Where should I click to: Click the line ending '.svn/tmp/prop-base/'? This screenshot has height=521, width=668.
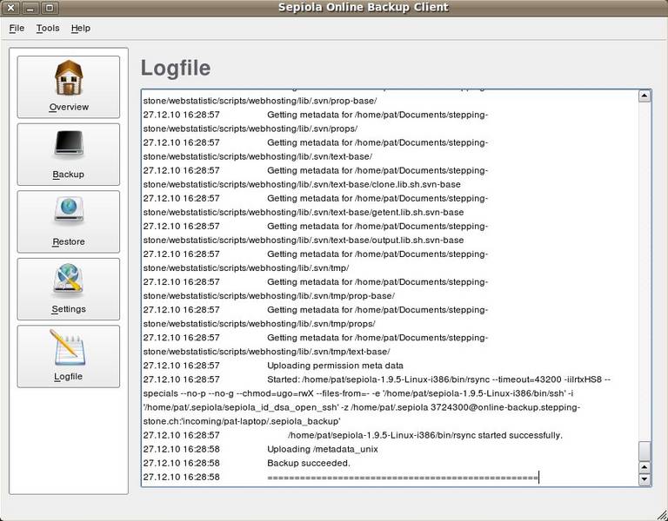(269, 296)
